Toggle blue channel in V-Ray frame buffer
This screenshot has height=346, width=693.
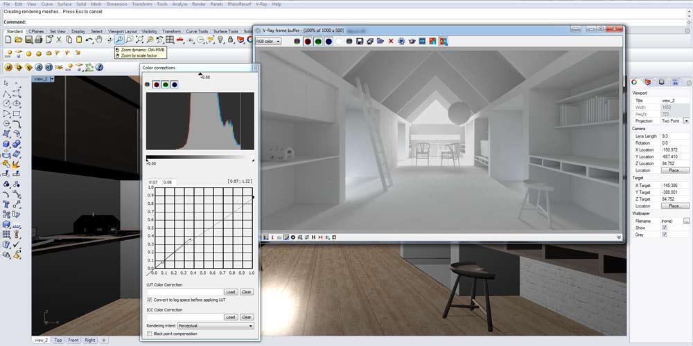point(328,41)
